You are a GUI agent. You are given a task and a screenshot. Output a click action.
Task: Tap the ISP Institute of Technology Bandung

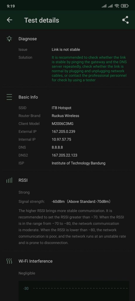[78, 163]
